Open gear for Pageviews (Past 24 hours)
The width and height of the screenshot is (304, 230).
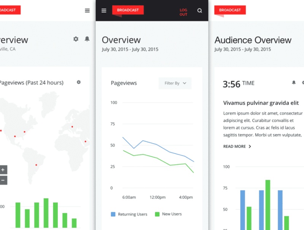click(79, 82)
